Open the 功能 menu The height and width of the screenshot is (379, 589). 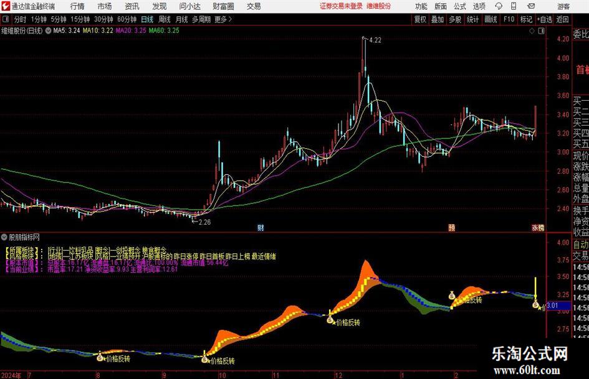[421, 6]
